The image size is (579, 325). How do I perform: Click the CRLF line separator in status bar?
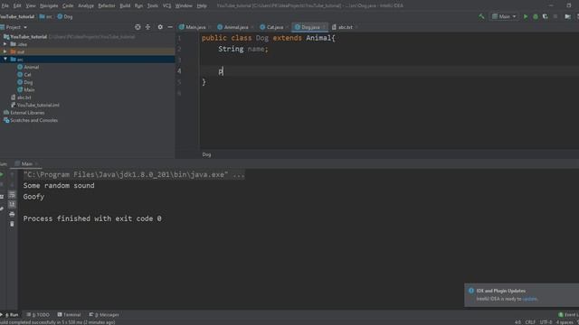point(530,322)
